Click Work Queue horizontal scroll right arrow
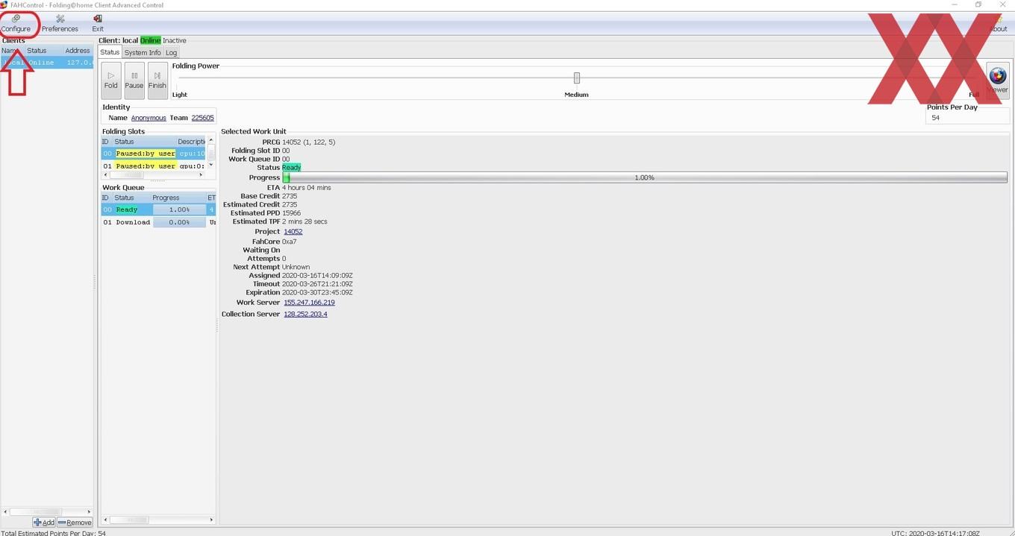1015x536 pixels. pyautogui.click(x=211, y=520)
